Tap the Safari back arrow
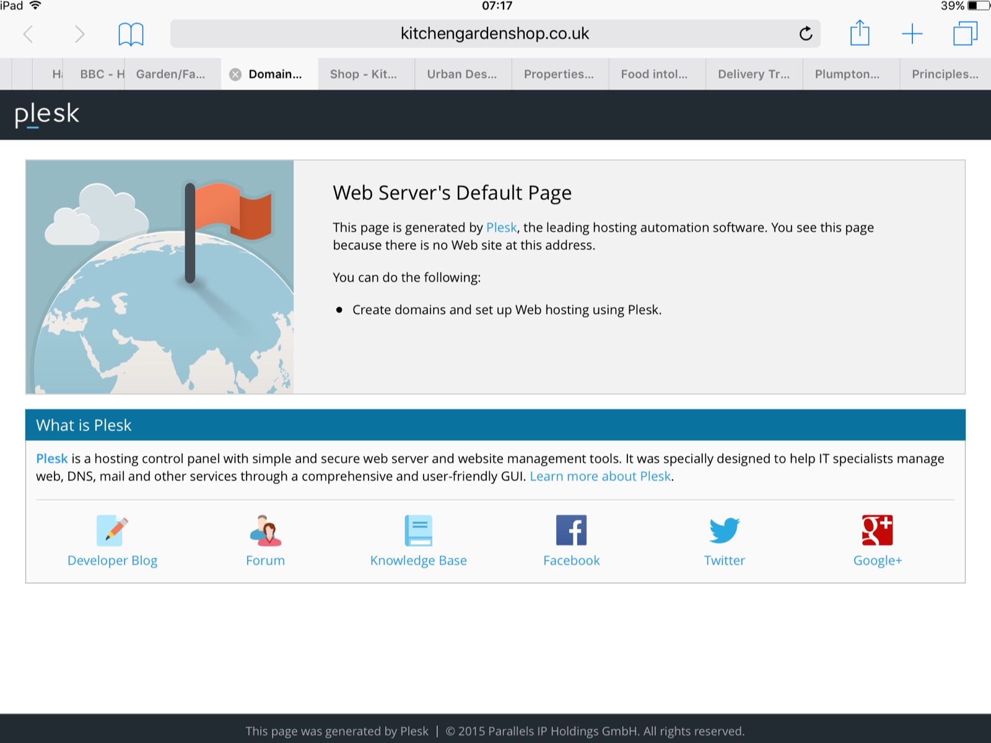 tap(28, 34)
